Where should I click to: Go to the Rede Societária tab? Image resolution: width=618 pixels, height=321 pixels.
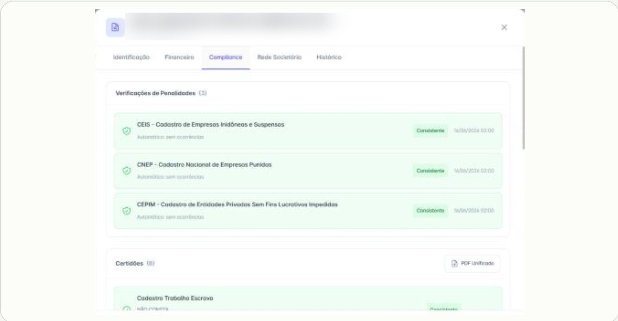click(x=279, y=57)
